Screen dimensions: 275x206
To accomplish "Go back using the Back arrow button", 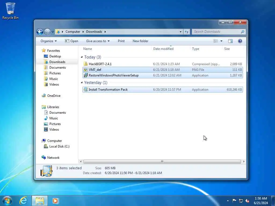I will 40,32.
